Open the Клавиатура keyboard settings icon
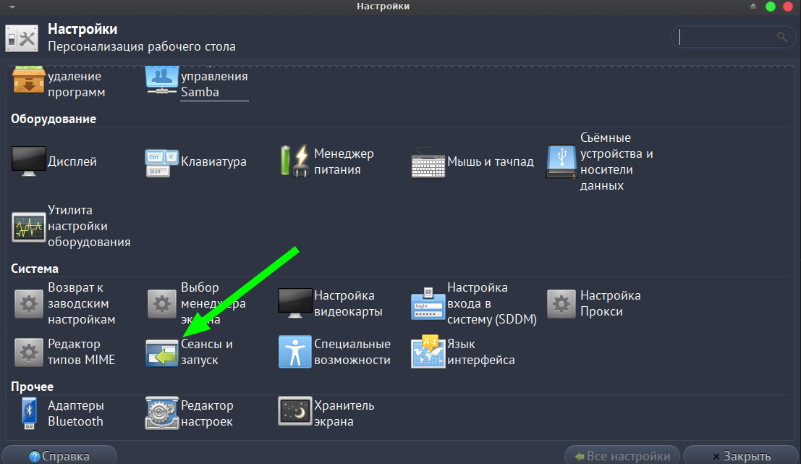 click(162, 163)
